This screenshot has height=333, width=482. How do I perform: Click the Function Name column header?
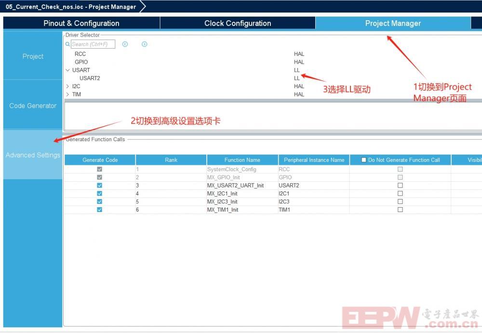[242, 160]
